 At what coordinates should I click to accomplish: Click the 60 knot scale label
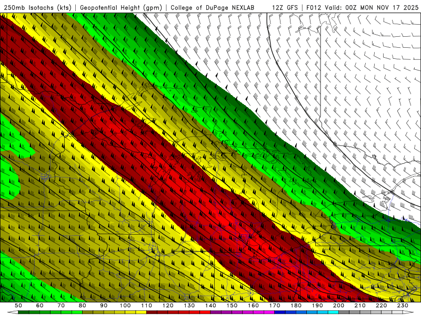[40, 306]
